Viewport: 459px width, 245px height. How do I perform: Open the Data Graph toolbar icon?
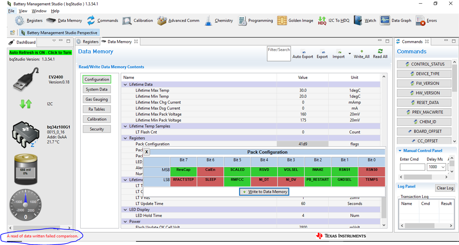tap(385, 21)
